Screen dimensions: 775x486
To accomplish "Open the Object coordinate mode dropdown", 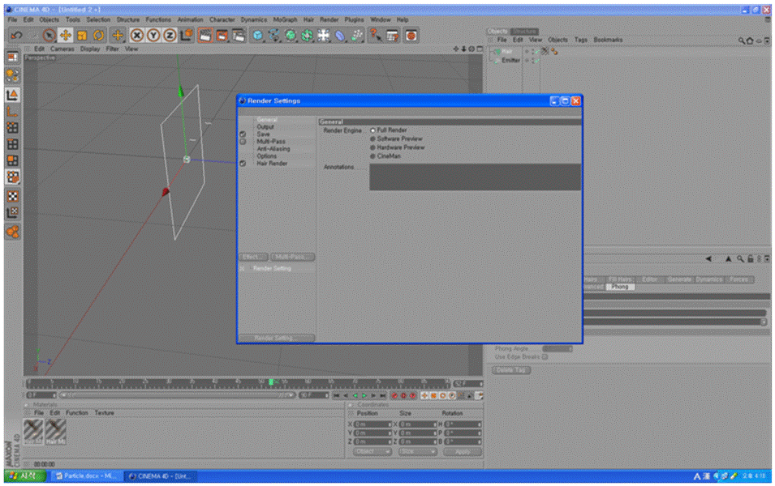I will [x=372, y=452].
